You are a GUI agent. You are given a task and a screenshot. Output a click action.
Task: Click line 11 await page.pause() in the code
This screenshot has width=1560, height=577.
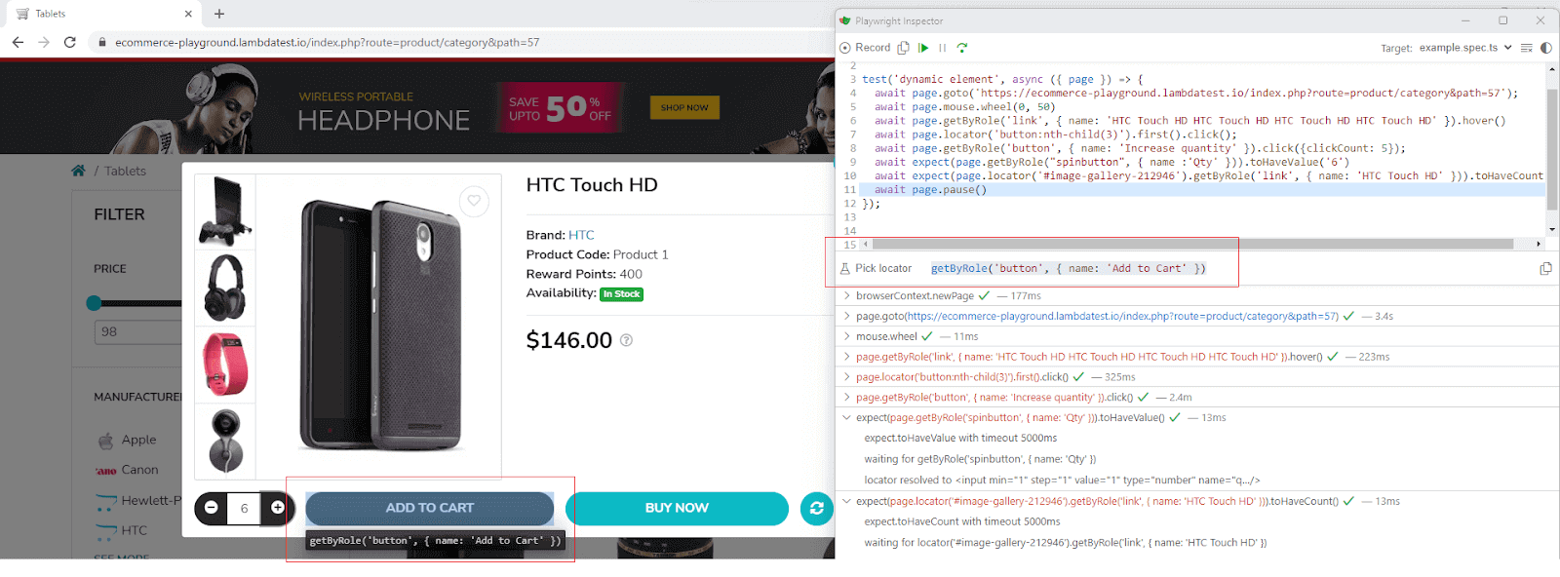tap(930, 190)
